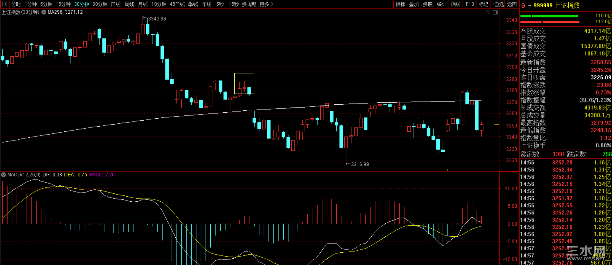The height and width of the screenshot is (265, 612).
Task: Switch to the 月线 monthly chart
Action: tap(143, 4)
